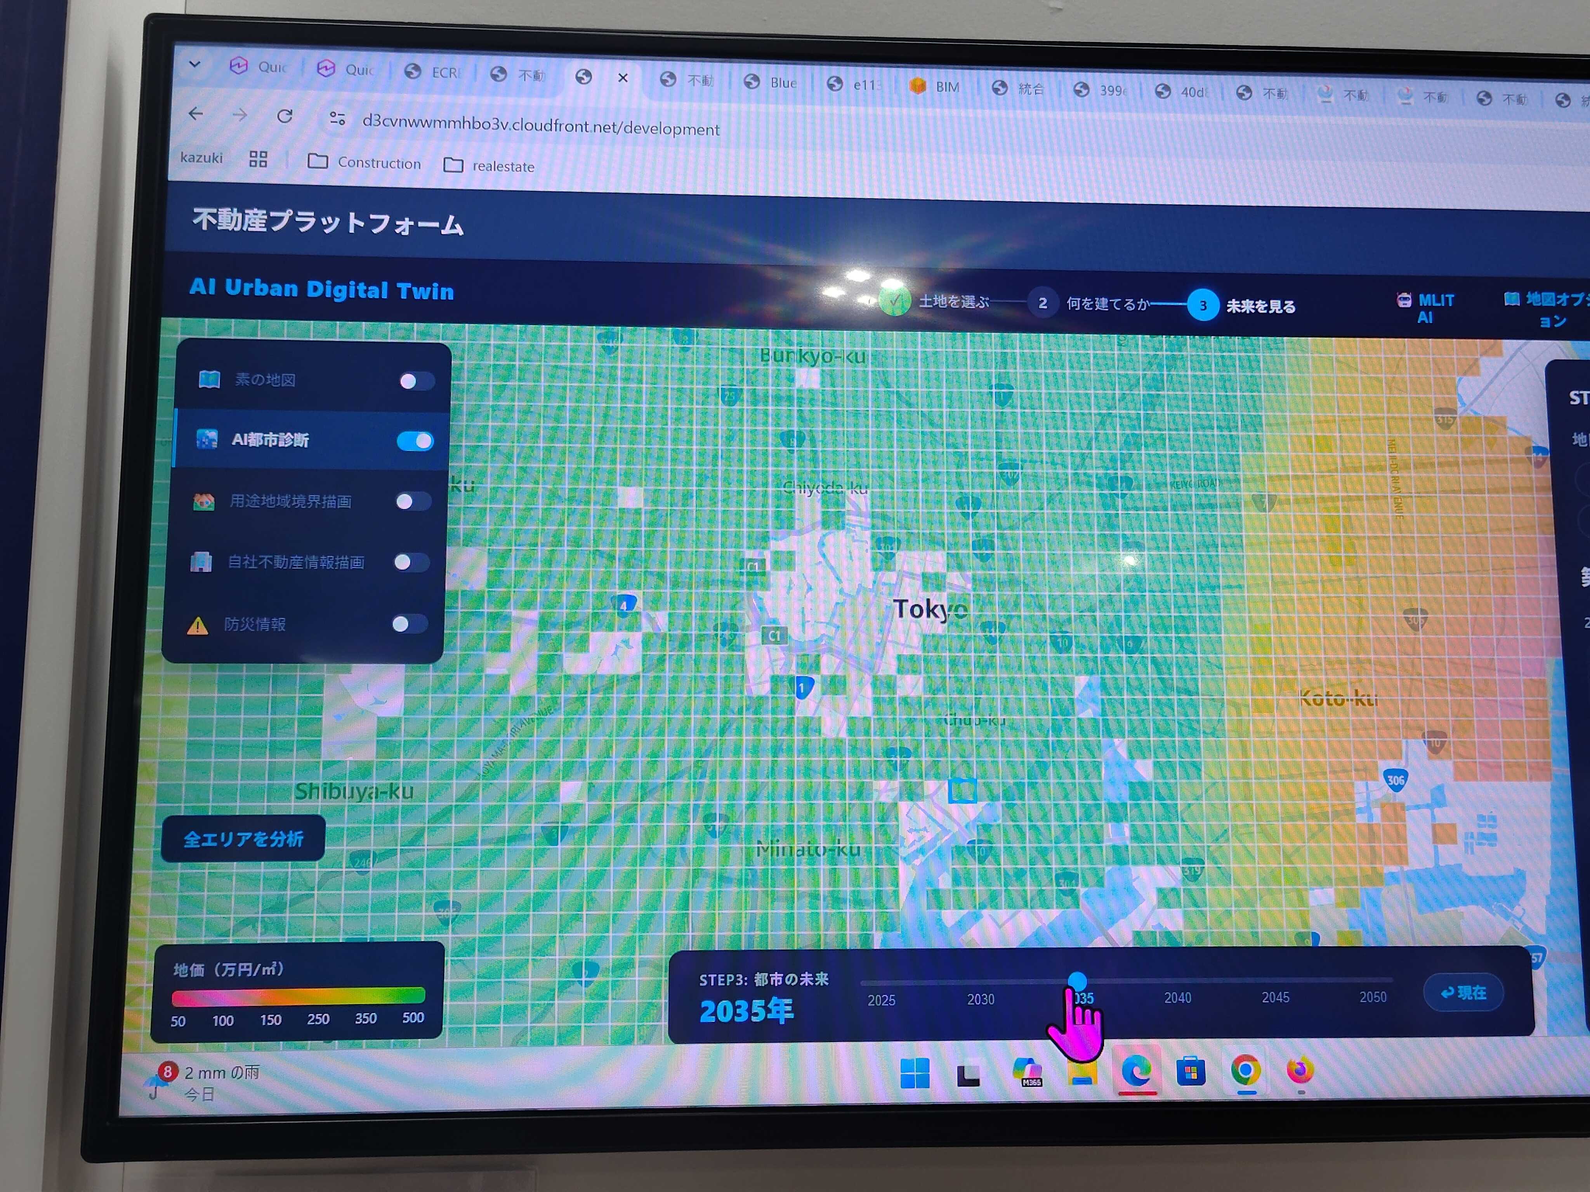
Task: Click the 素の地図 map book icon
Action: (x=209, y=379)
